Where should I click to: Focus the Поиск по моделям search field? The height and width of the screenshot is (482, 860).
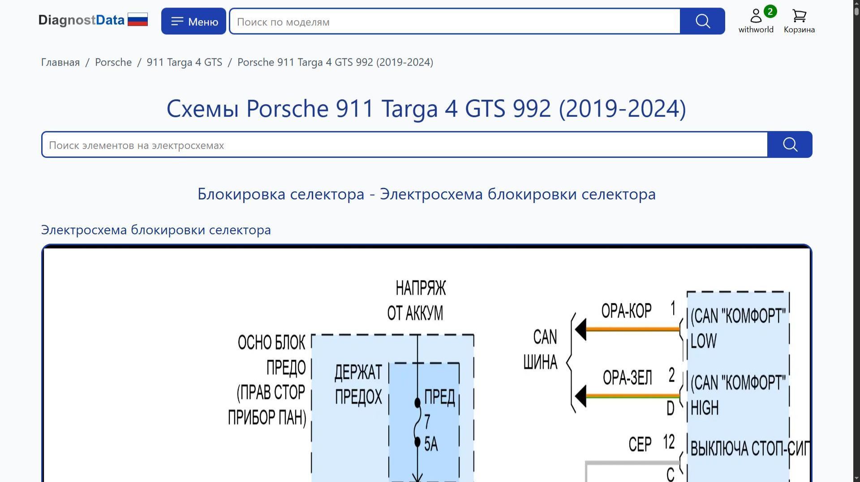pos(455,21)
